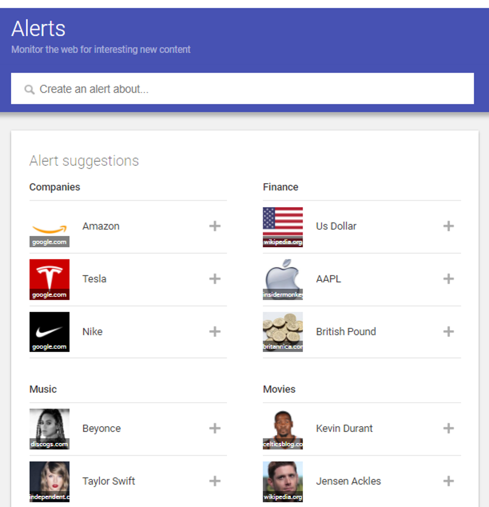Click the US flag thumbnail for Us Dollar

click(x=282, y=226)
